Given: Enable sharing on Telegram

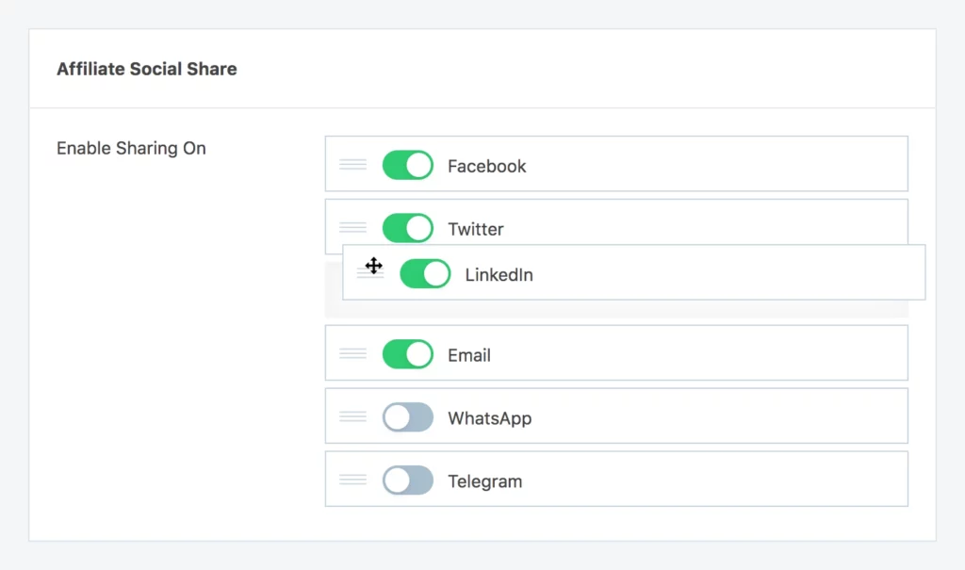Looking at the screenshot, I should tap(407, 479).
